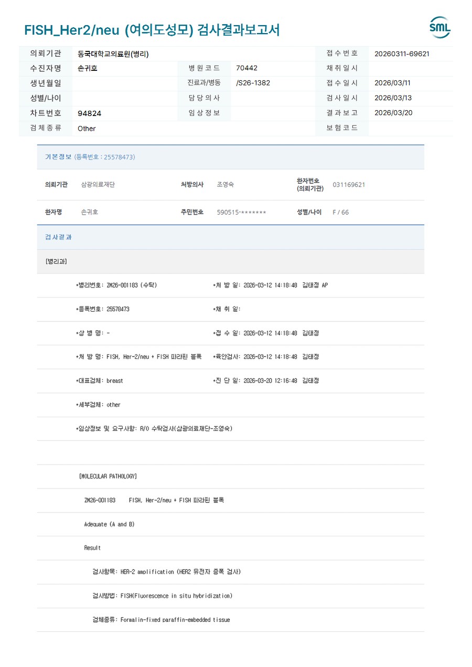Viewport: 472px width, 667px height.
Task: Select the 검체종류 value Other
Action: [87, 129]
